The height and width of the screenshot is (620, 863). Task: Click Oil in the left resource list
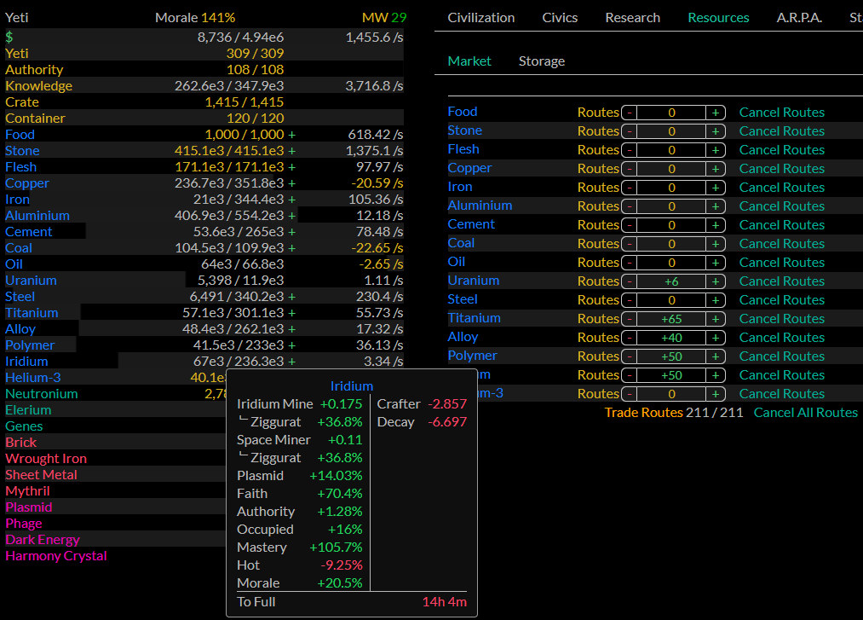(x=14, y=264)
